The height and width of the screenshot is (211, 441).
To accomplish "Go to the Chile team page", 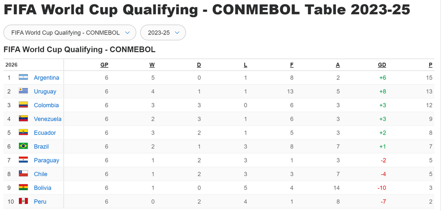I will click(41, 174).
